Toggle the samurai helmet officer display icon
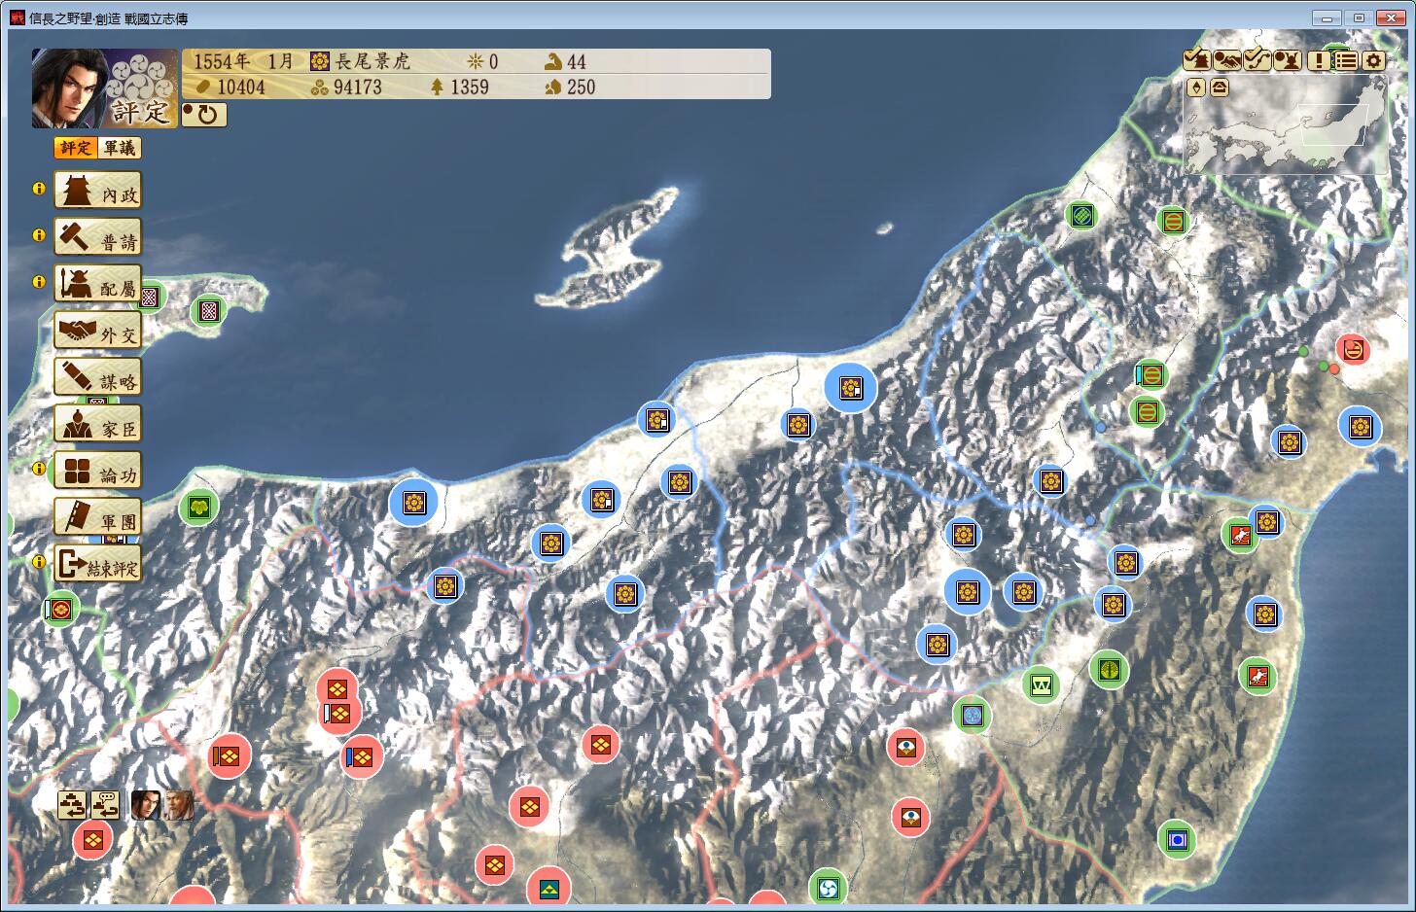 pos(1288,60)
